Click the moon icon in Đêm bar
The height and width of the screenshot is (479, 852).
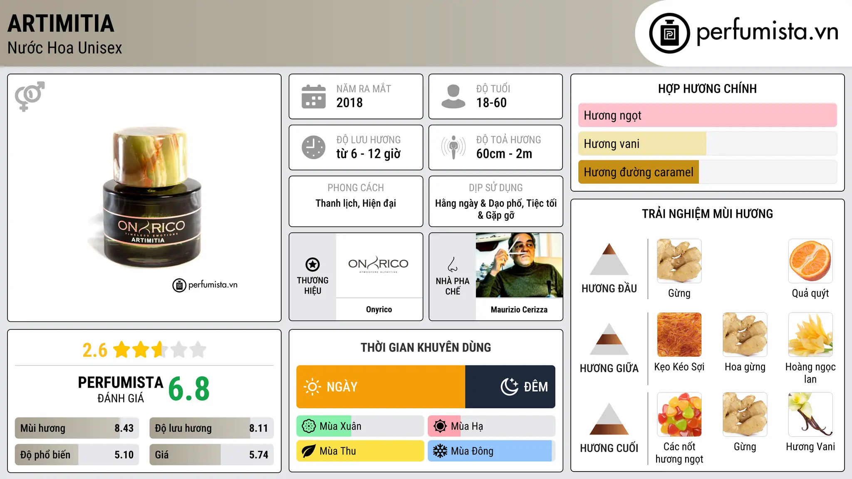click(509, 387)
